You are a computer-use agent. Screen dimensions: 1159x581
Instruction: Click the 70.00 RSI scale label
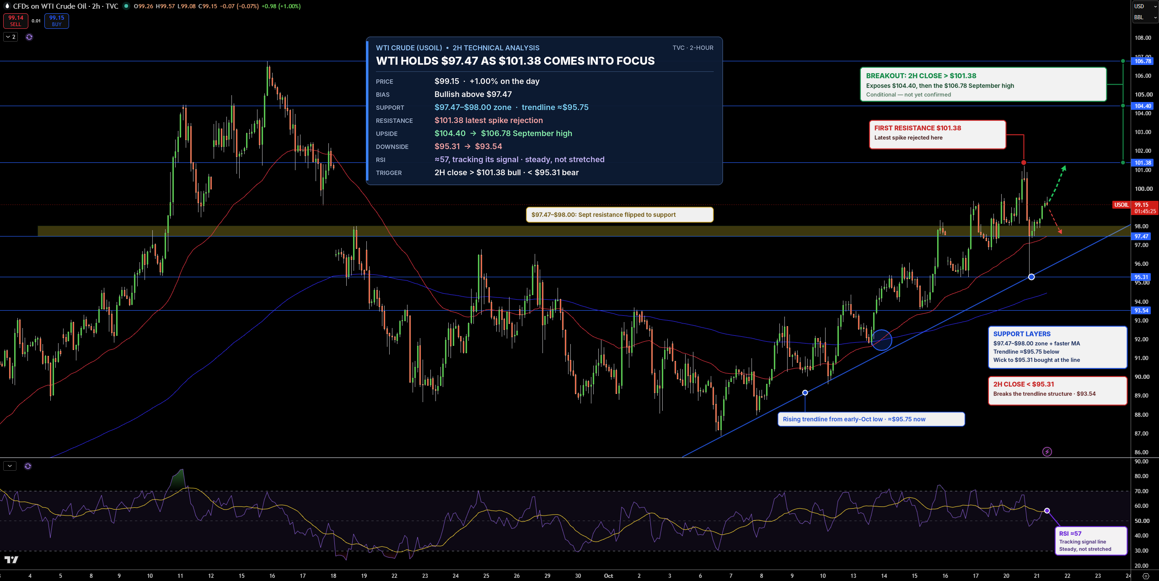click(1142, 491)
